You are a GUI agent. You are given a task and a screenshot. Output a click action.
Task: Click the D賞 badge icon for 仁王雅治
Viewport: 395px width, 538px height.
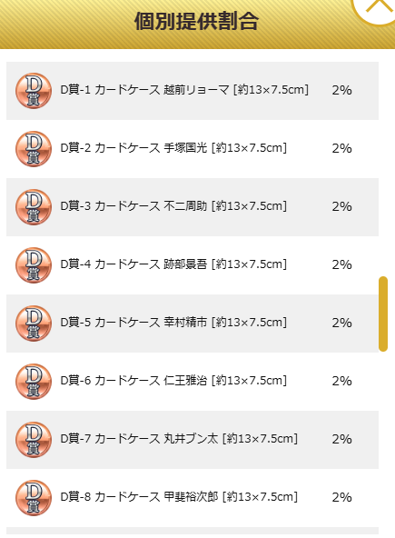[34, 382]
